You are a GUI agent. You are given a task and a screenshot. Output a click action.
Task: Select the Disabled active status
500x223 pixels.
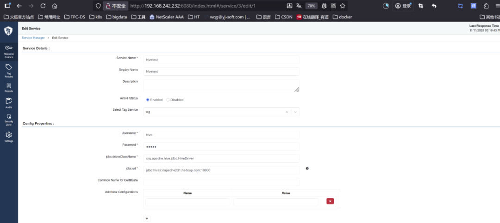pyautogui.click(x=168, y=100)
